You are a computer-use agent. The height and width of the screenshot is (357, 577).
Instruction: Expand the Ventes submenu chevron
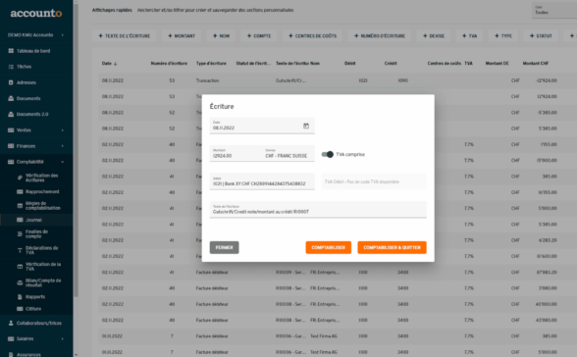[62, 130]
